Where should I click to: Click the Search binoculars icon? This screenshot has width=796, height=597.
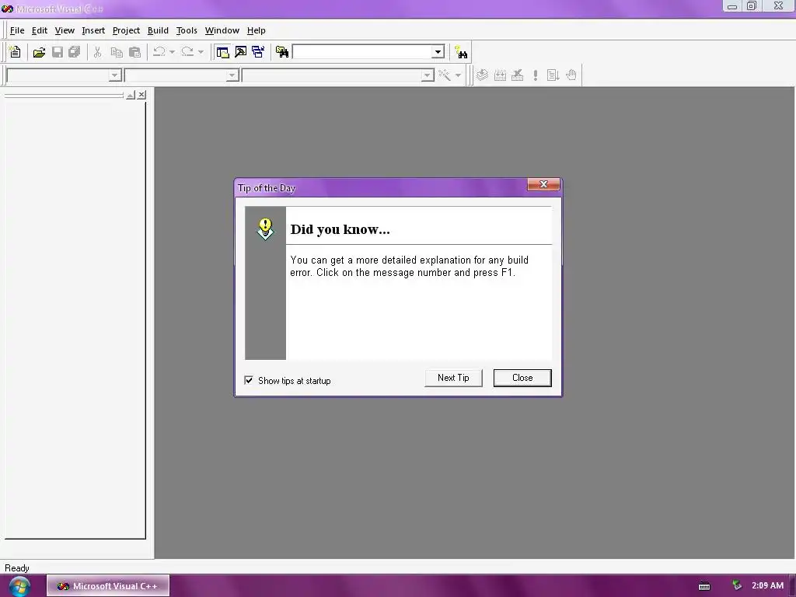pos(461,52)
